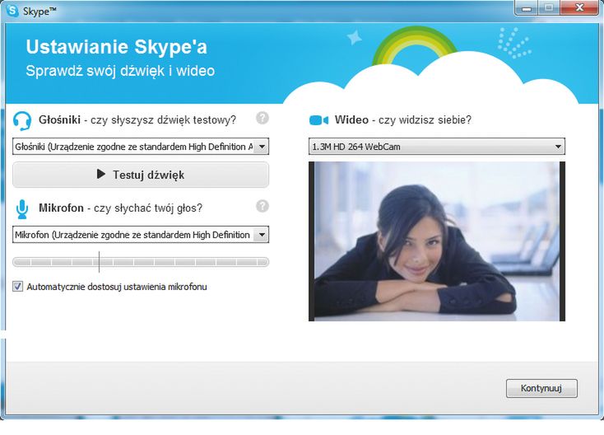Click the microphone level meter bar
Image resolution: width=604 pixels, height=435 pixels.
click(x=141, y=262)
